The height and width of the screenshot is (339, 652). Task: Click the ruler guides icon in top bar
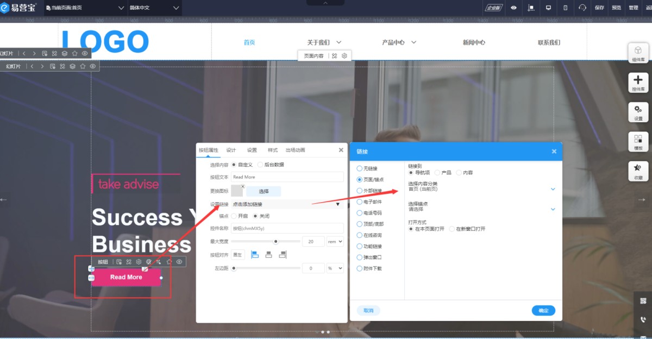click(x=531, y=8)
